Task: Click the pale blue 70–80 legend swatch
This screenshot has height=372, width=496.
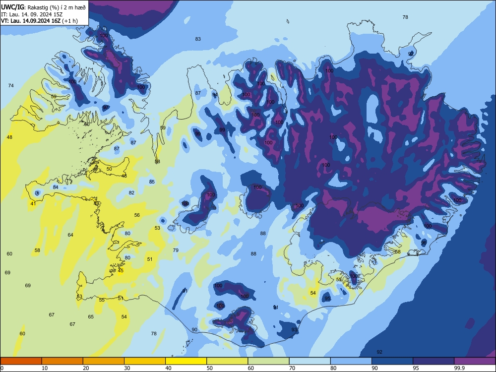Action: click(310, 361)
